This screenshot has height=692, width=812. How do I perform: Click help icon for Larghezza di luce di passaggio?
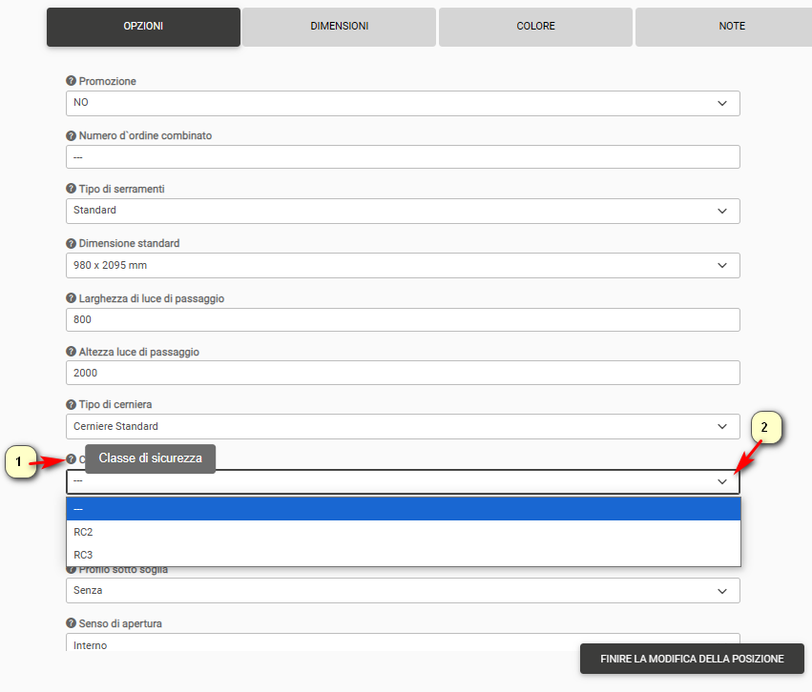71,299
